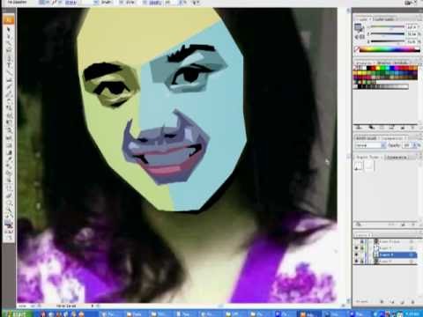Hide the highlighted layer via its eye icon
Viewport: 423px width, 317px height.
[357, 255]
